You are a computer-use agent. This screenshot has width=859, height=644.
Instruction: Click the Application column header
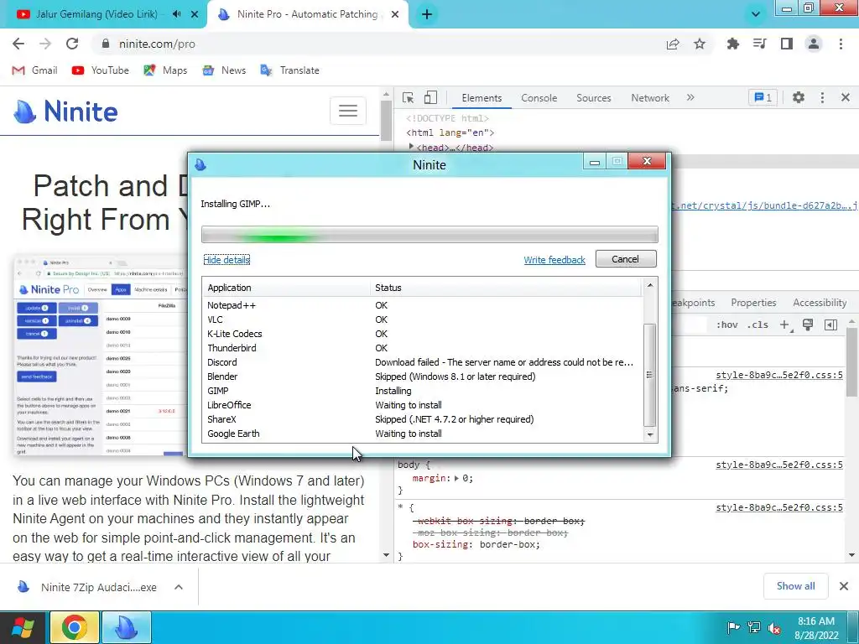[286, 288]
